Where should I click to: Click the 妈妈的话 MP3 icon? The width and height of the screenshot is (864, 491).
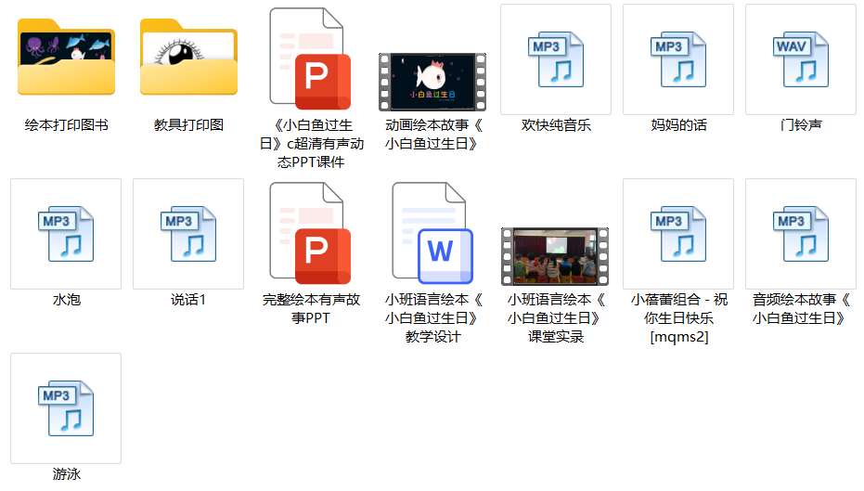pyautogui.click(x=678, y=58)
